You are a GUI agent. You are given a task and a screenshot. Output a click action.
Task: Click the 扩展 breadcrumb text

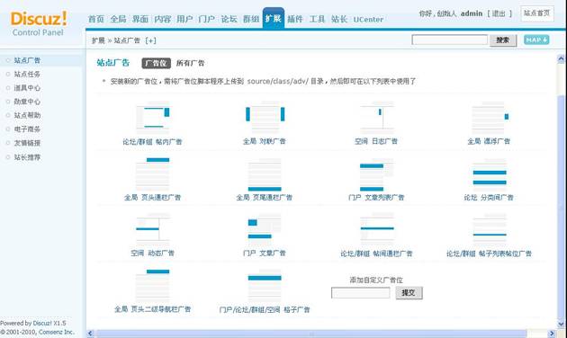tap(98, 40)
